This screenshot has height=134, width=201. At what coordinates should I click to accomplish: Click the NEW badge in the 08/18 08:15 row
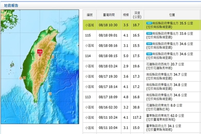pyautogui.click(x=149, y=54)
